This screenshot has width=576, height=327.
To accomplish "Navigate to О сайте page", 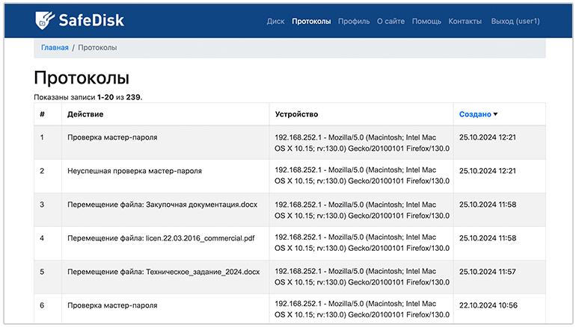I will [390, 22].
